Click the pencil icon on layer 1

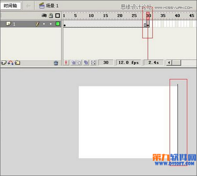(x=37, y=24)
